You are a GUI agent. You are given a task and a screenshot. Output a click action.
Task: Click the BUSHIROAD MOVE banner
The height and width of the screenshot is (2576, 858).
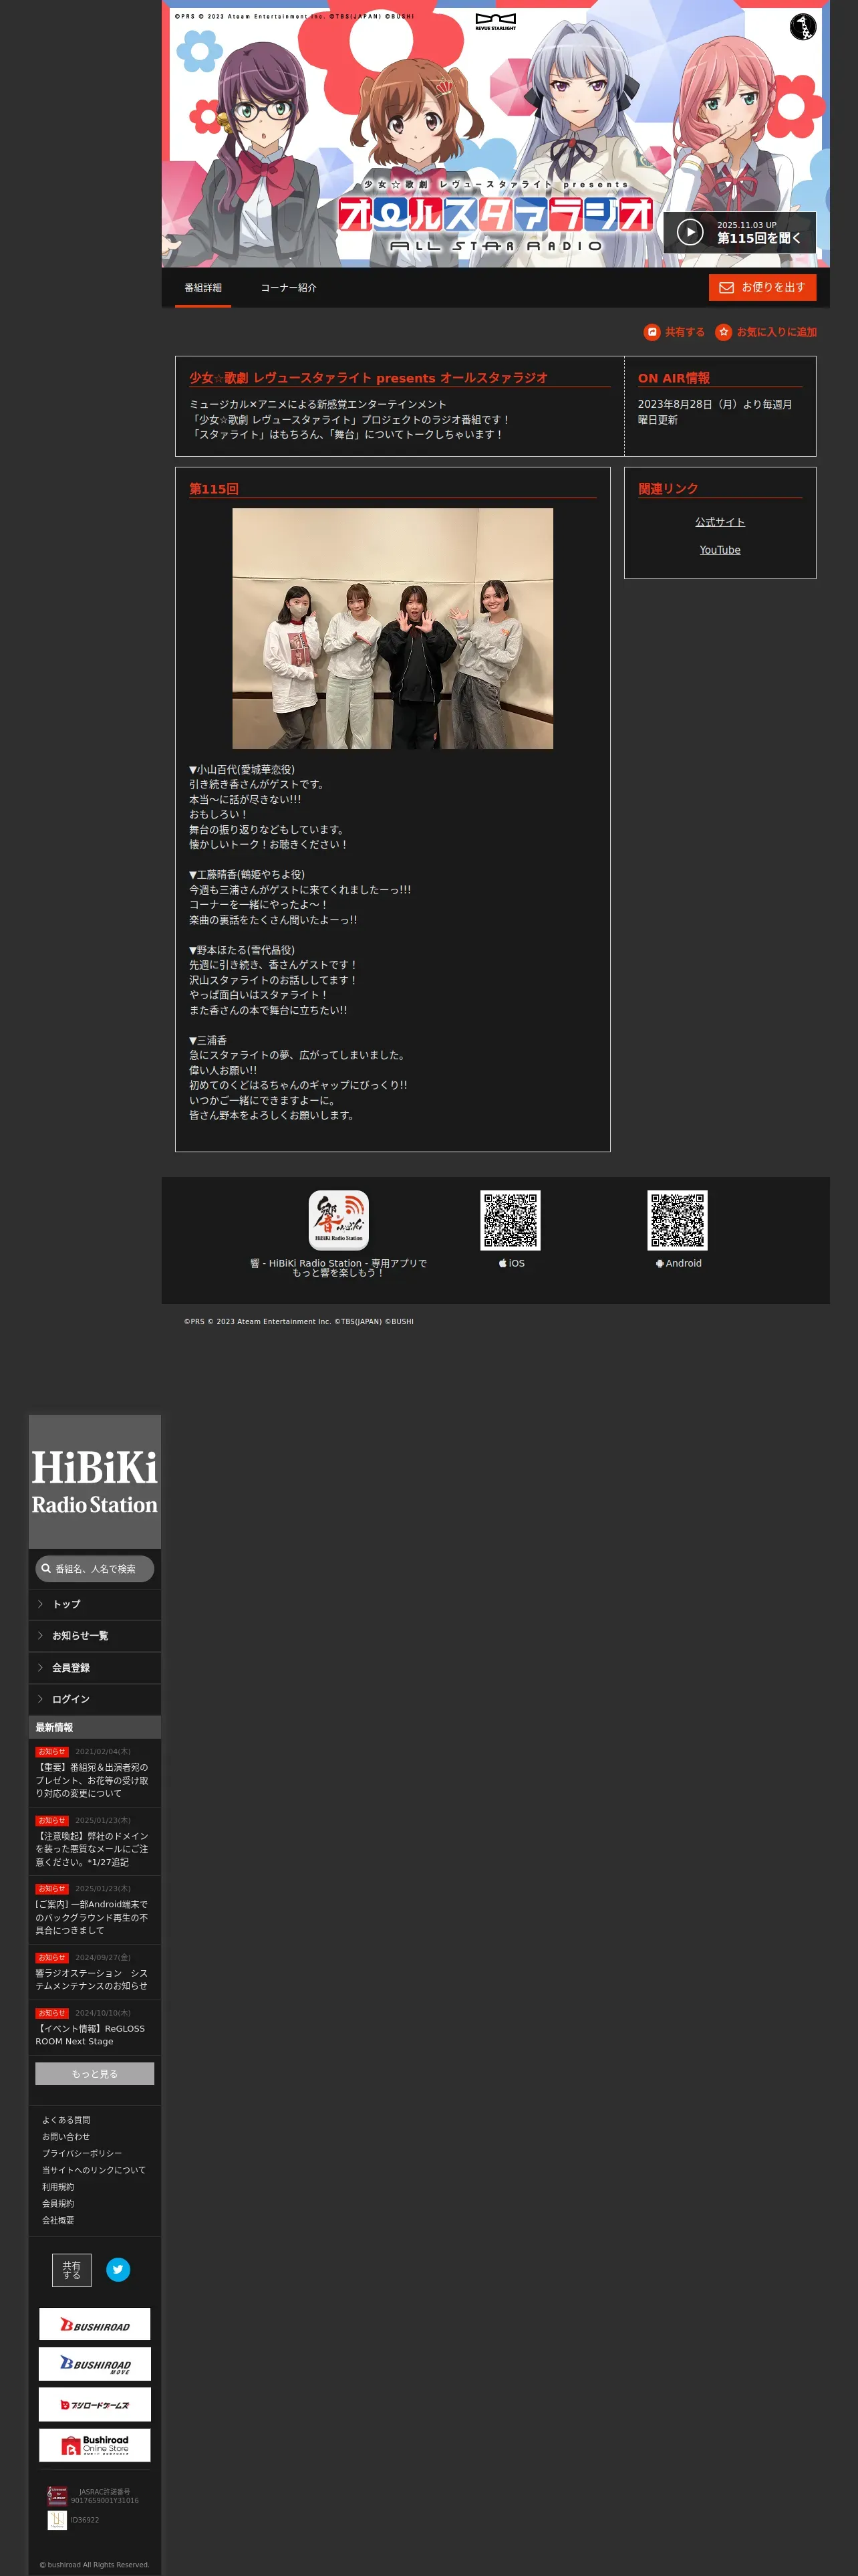coord(95,2365)
